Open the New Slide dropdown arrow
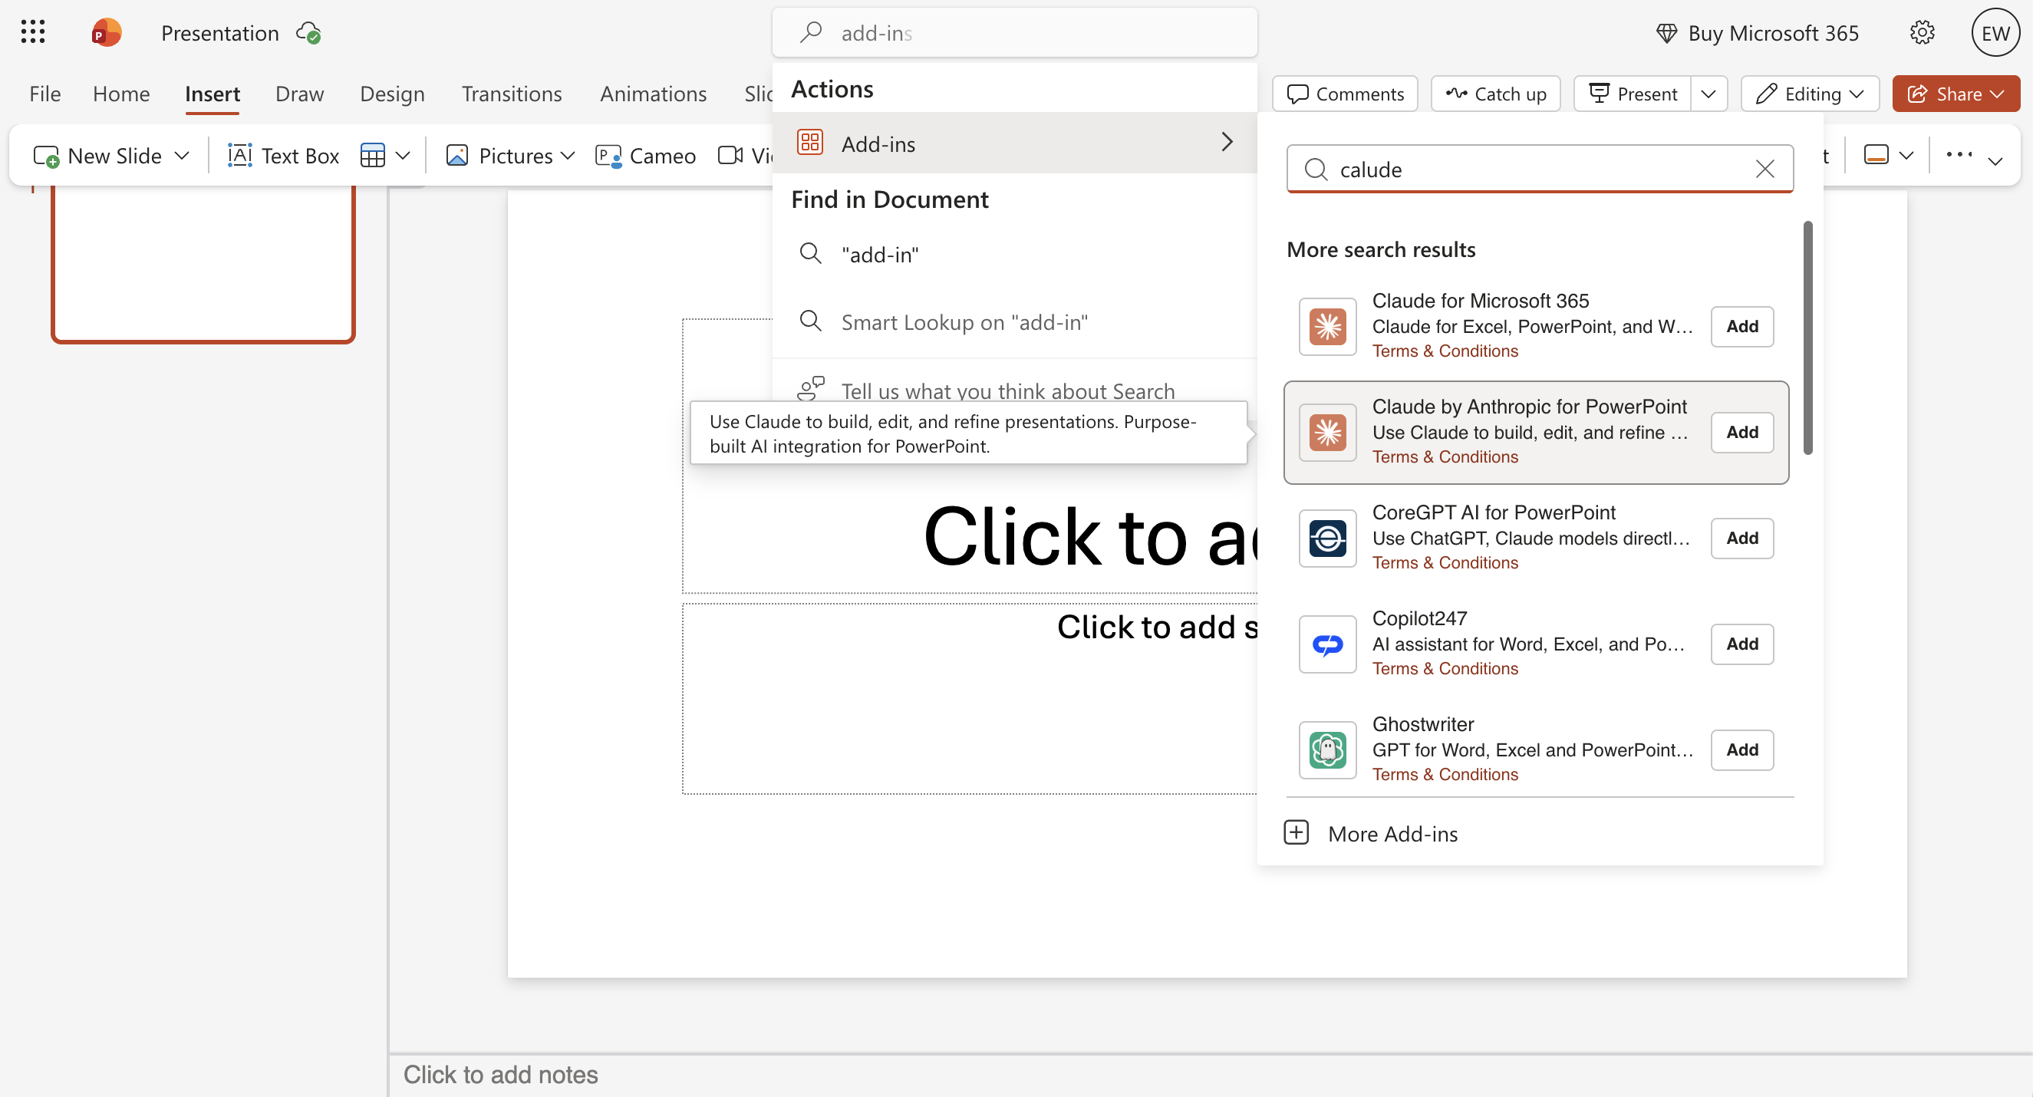 pos(182,156)
